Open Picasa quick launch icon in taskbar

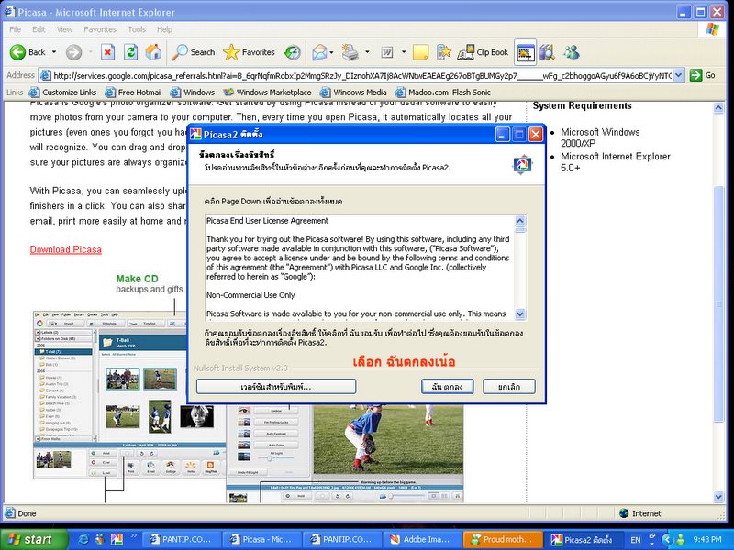point(117,539)
